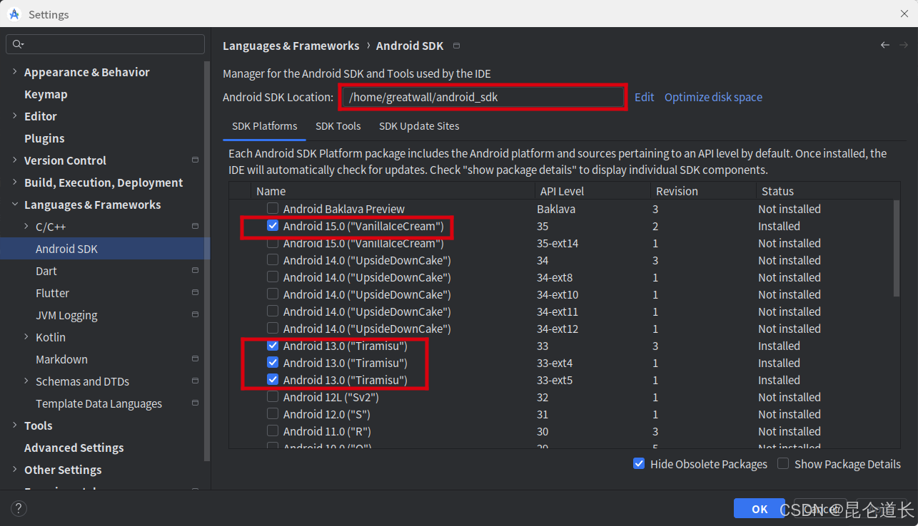
Task: Uncheck Android 15.0 VanillaIceCream API 35
Action: (273, 226)
